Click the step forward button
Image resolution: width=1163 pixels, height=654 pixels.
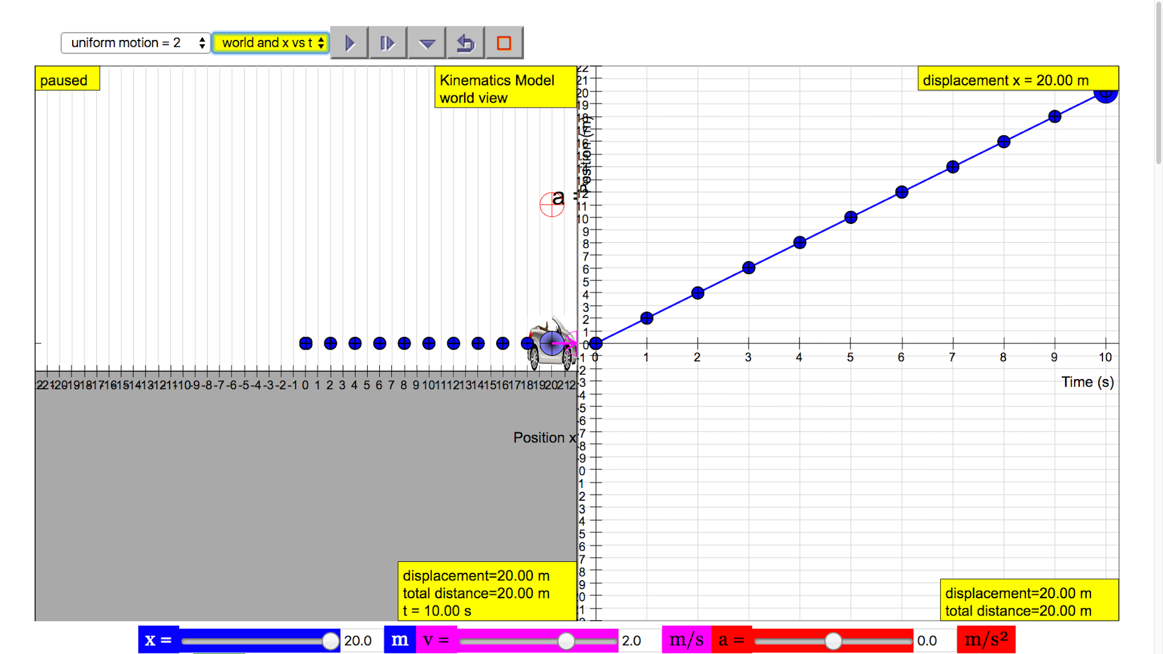(x=388, y=43)
